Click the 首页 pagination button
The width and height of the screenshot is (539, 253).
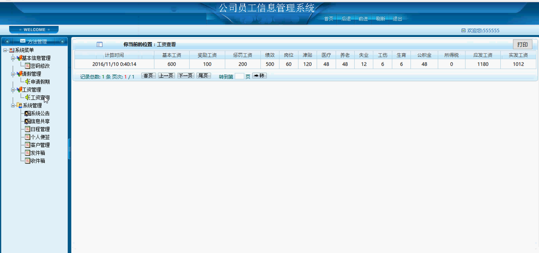tap(149, 76)
